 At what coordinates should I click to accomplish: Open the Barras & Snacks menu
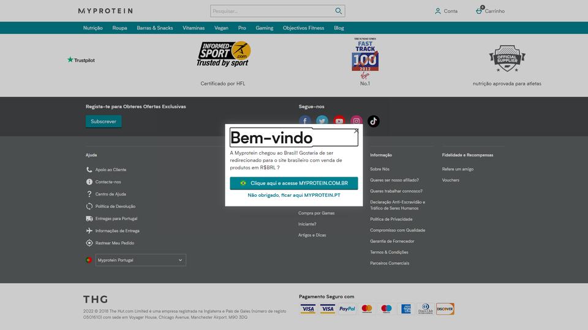point(155,28)
